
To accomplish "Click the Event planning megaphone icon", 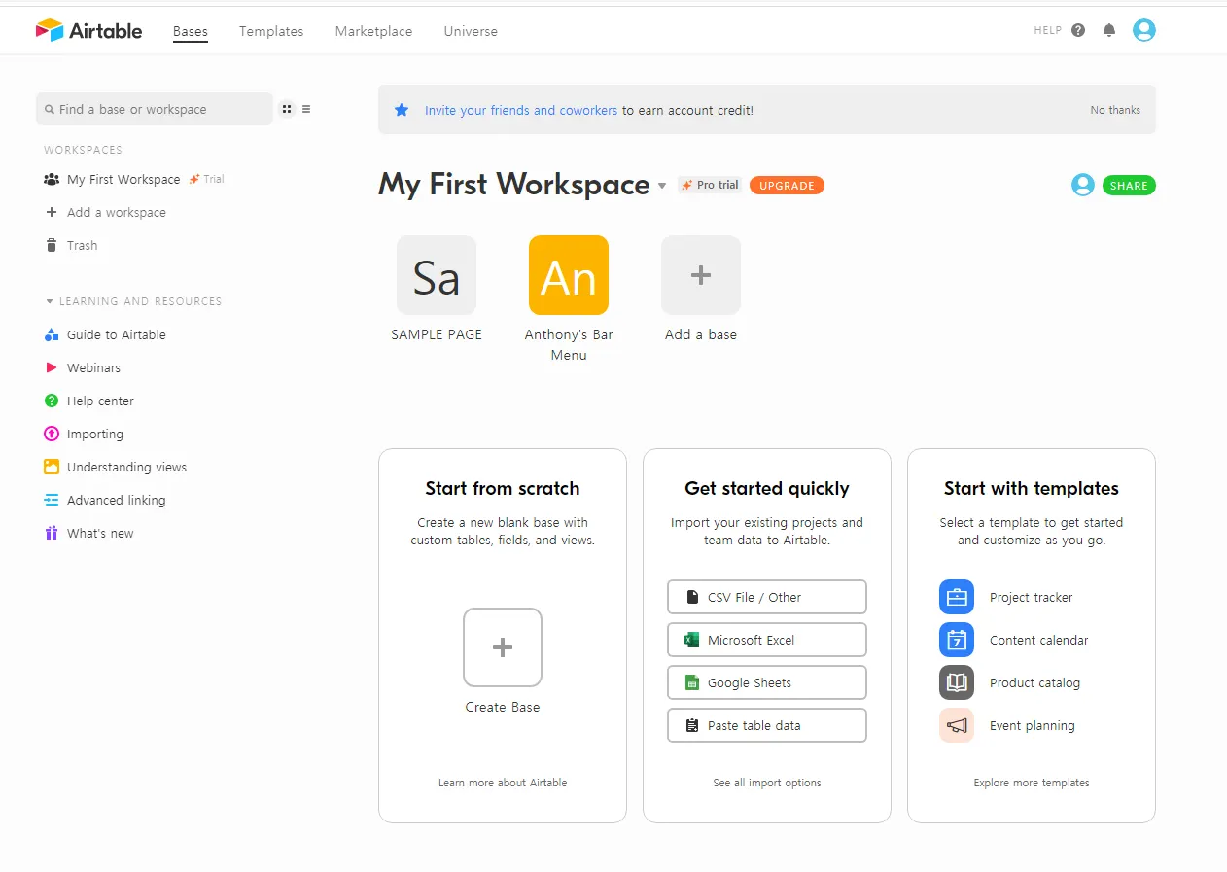I will pos(957,725).
